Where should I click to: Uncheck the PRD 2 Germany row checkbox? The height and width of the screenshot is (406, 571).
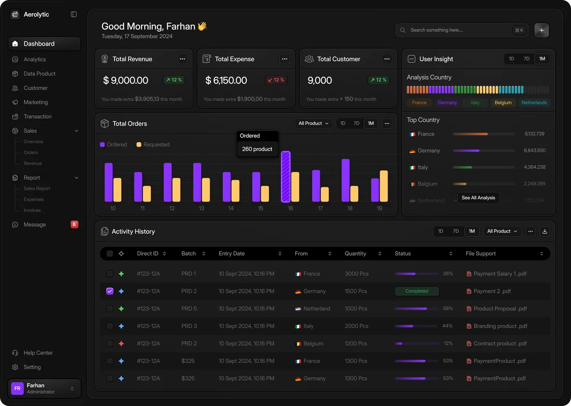(110, 291)
